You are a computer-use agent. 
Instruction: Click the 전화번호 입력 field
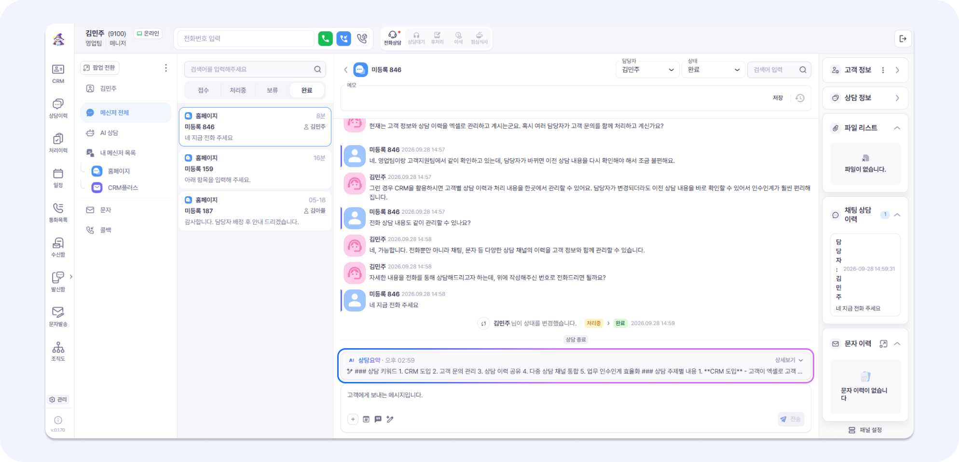pos(246,39)
